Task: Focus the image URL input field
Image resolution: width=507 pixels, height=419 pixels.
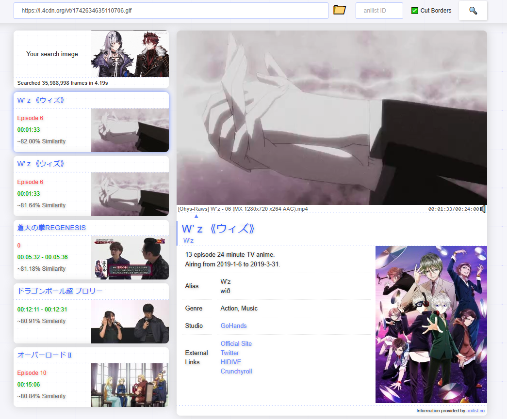Action: coord(171,11)
